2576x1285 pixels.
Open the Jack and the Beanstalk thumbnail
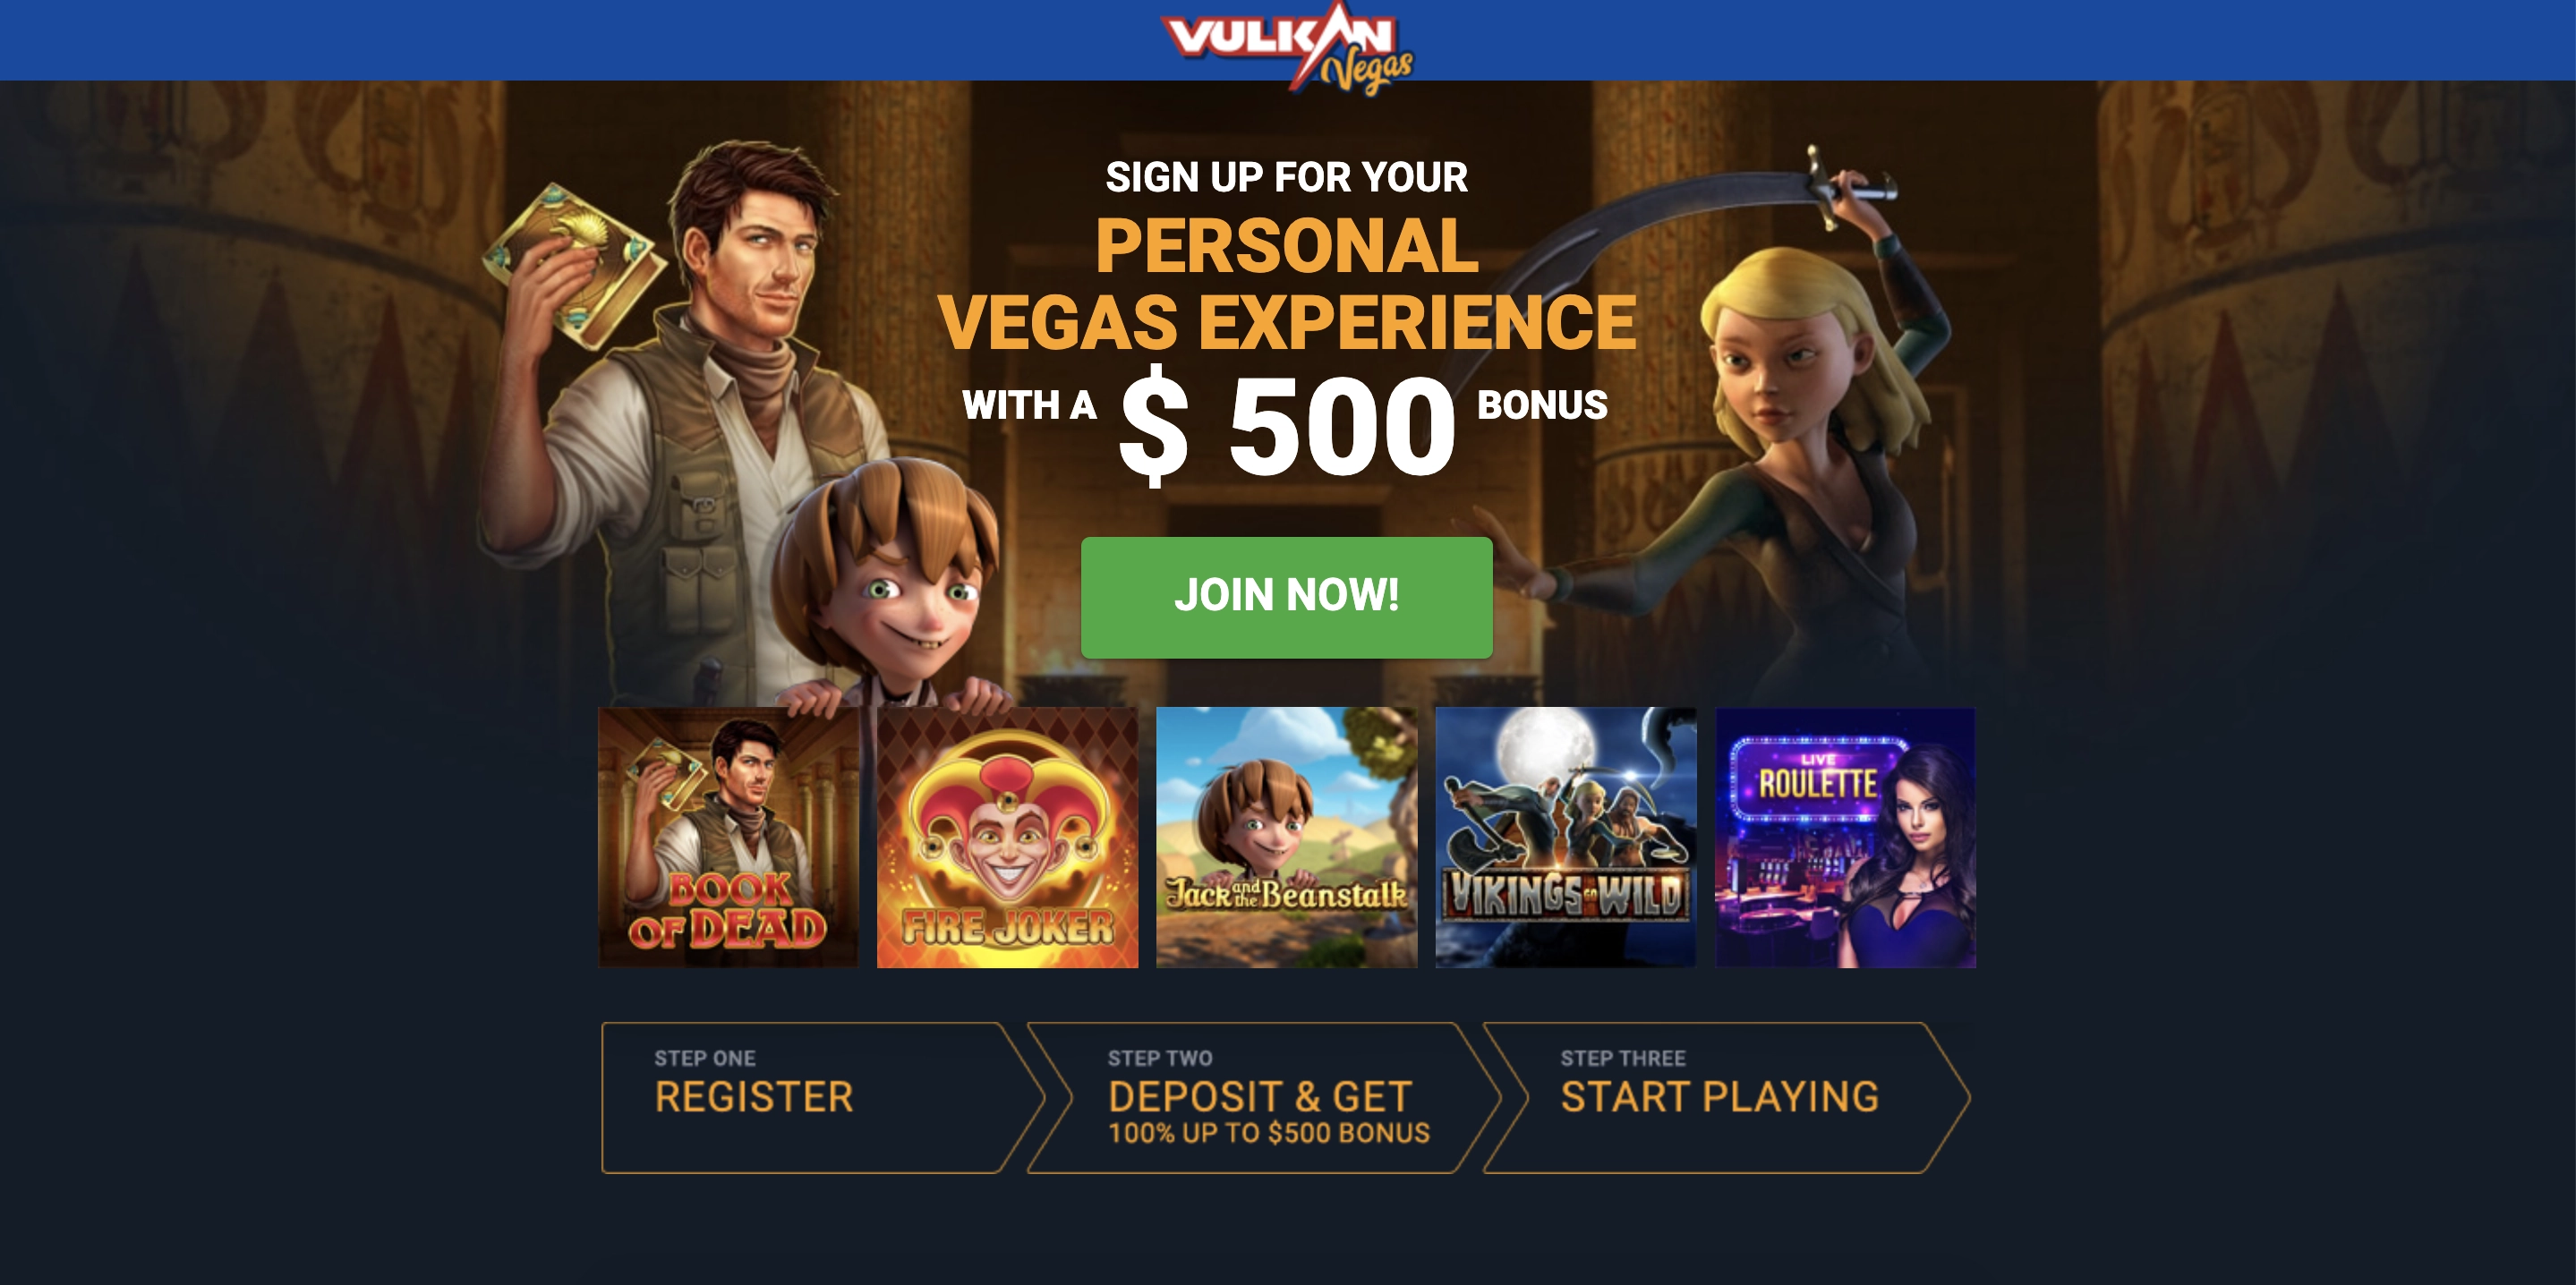[1286, 837]
